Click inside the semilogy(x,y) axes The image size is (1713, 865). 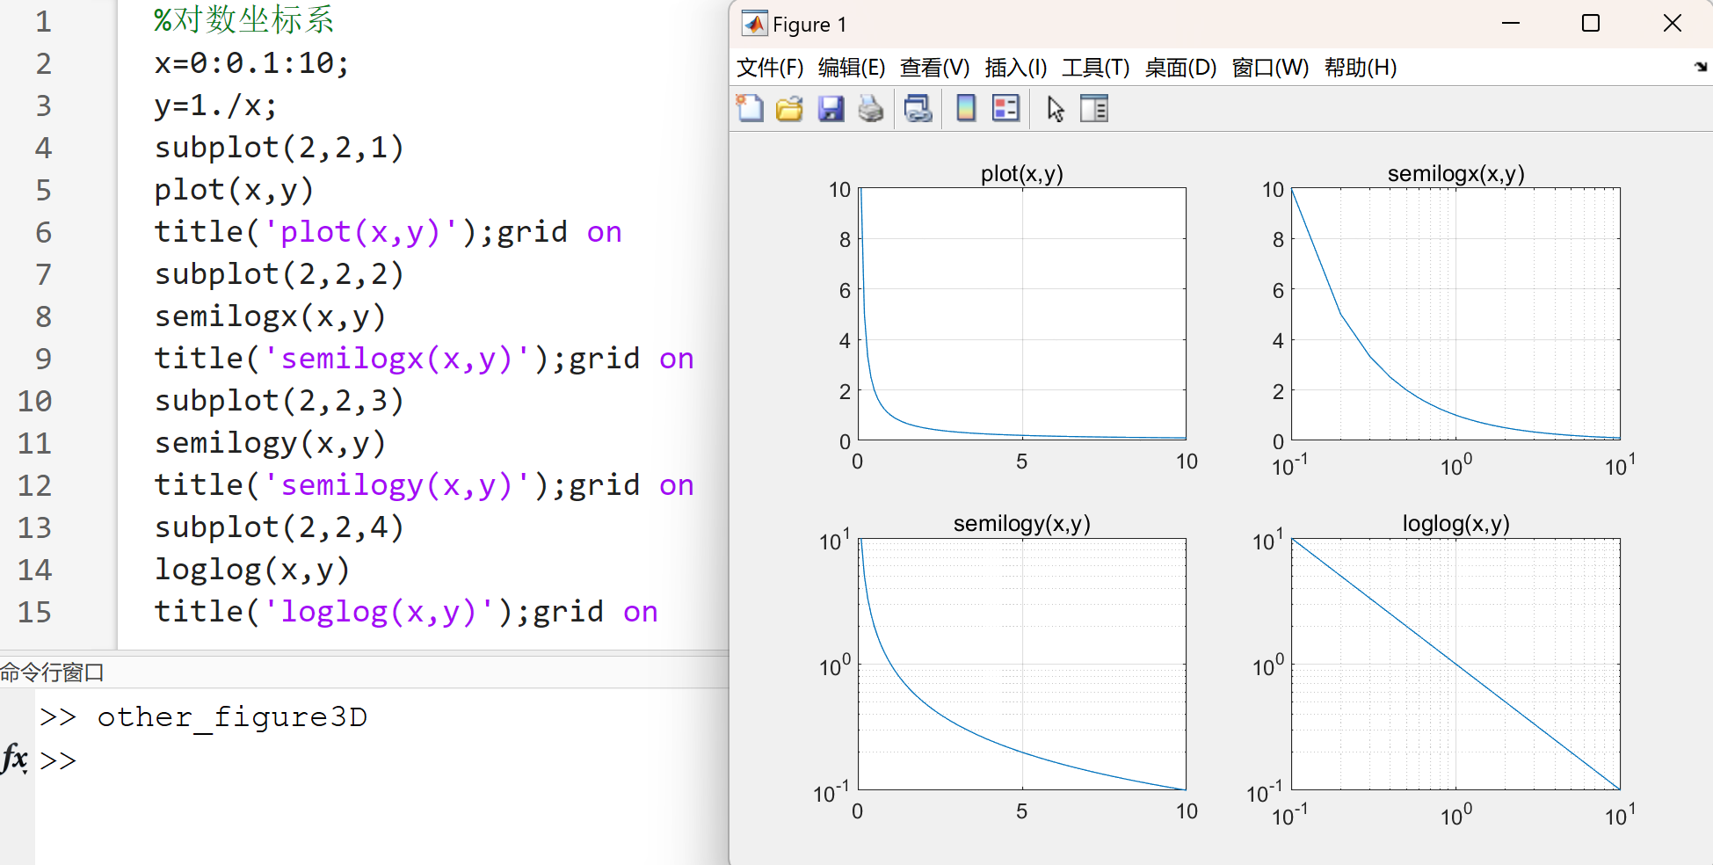coord(1022,665)
